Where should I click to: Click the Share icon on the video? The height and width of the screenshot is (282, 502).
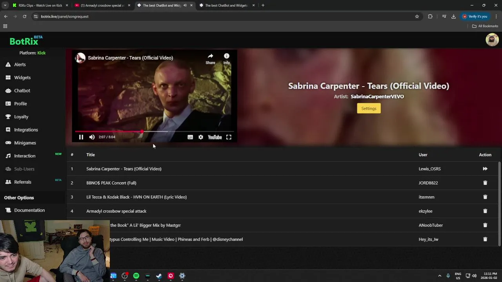[x=210, y=59]
